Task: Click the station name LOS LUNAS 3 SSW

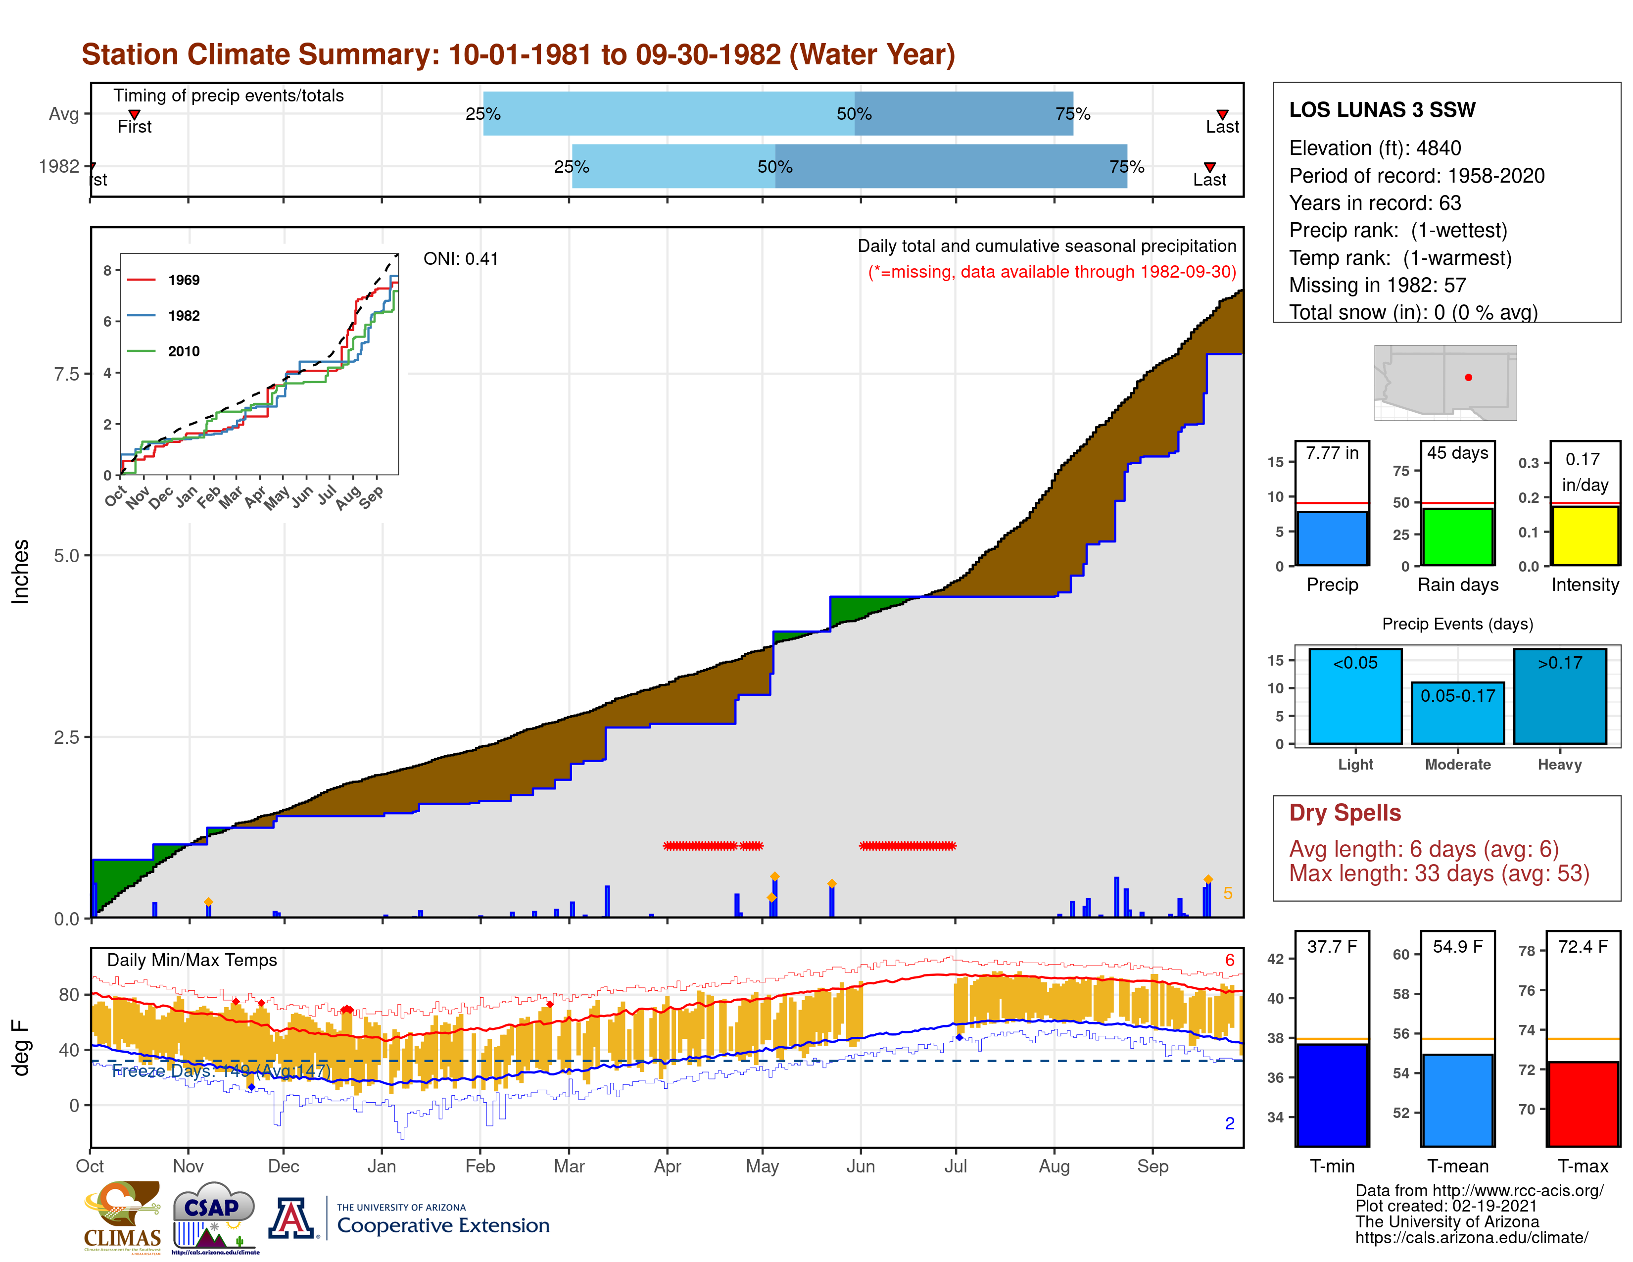Action: pos(1382,110)
